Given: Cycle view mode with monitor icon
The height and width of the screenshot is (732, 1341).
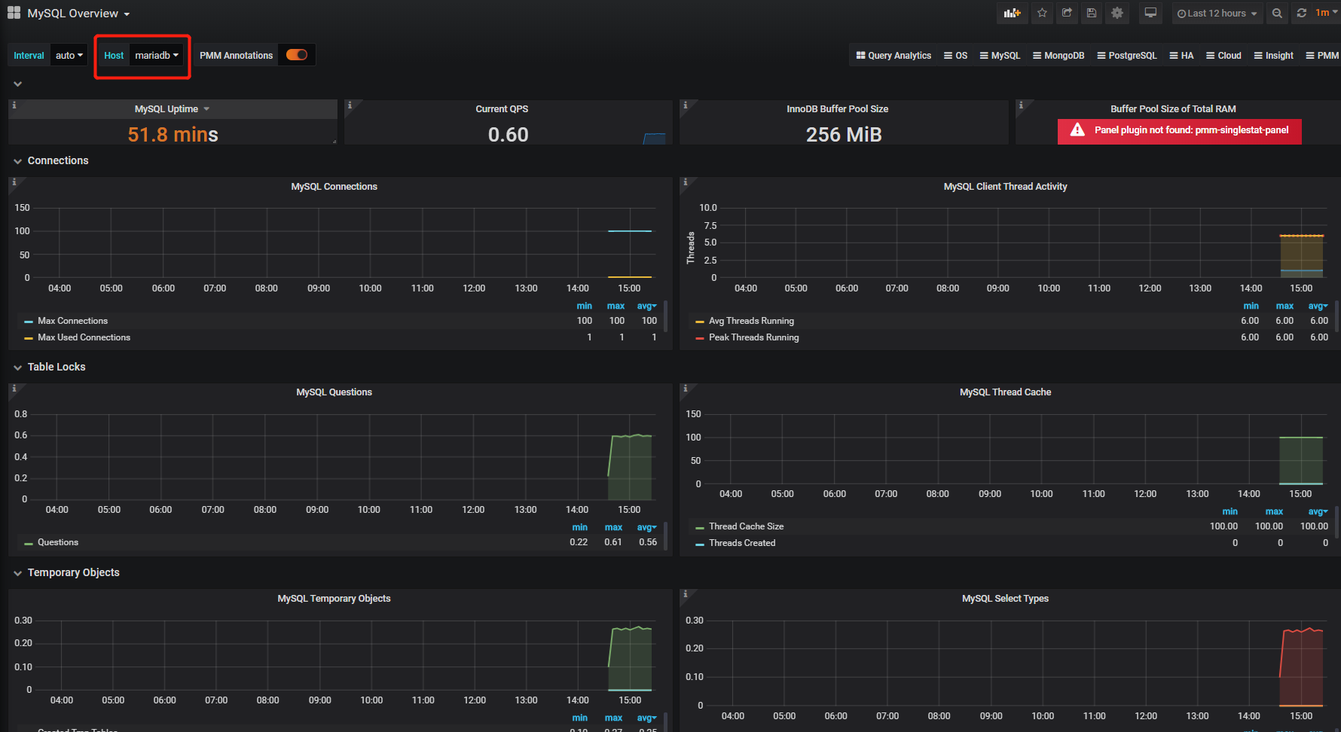Looking at the screenshot, I should click(1150, 14).
